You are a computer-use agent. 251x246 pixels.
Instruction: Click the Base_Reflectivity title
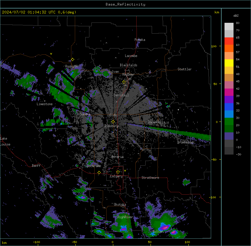(x=125, y=4)
